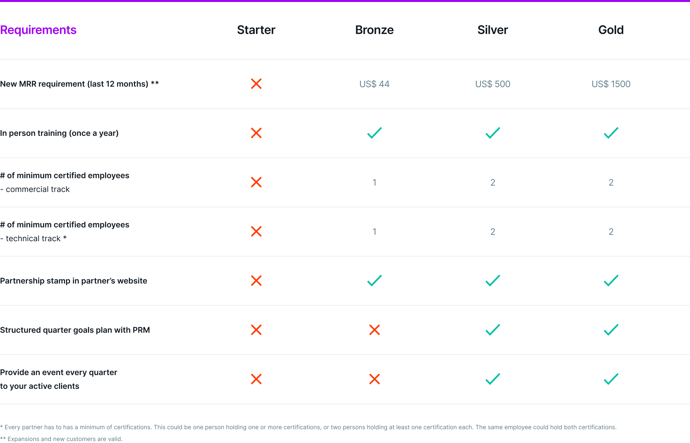Image resolution: width=690 pixels, height=443 pixels.
Task: Click the Silver US$ 500 MRR value
Action: 493,84
